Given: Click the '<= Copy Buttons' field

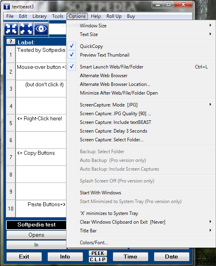Looking at the screenshot, I should (41, 157).
